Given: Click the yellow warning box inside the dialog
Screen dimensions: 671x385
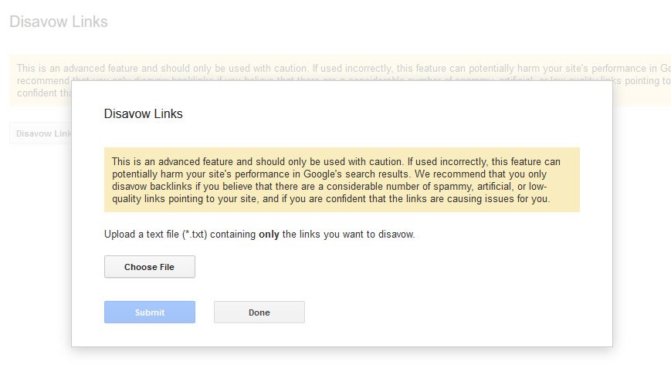Looking at the screenshot, I should (x=341, y=180).
